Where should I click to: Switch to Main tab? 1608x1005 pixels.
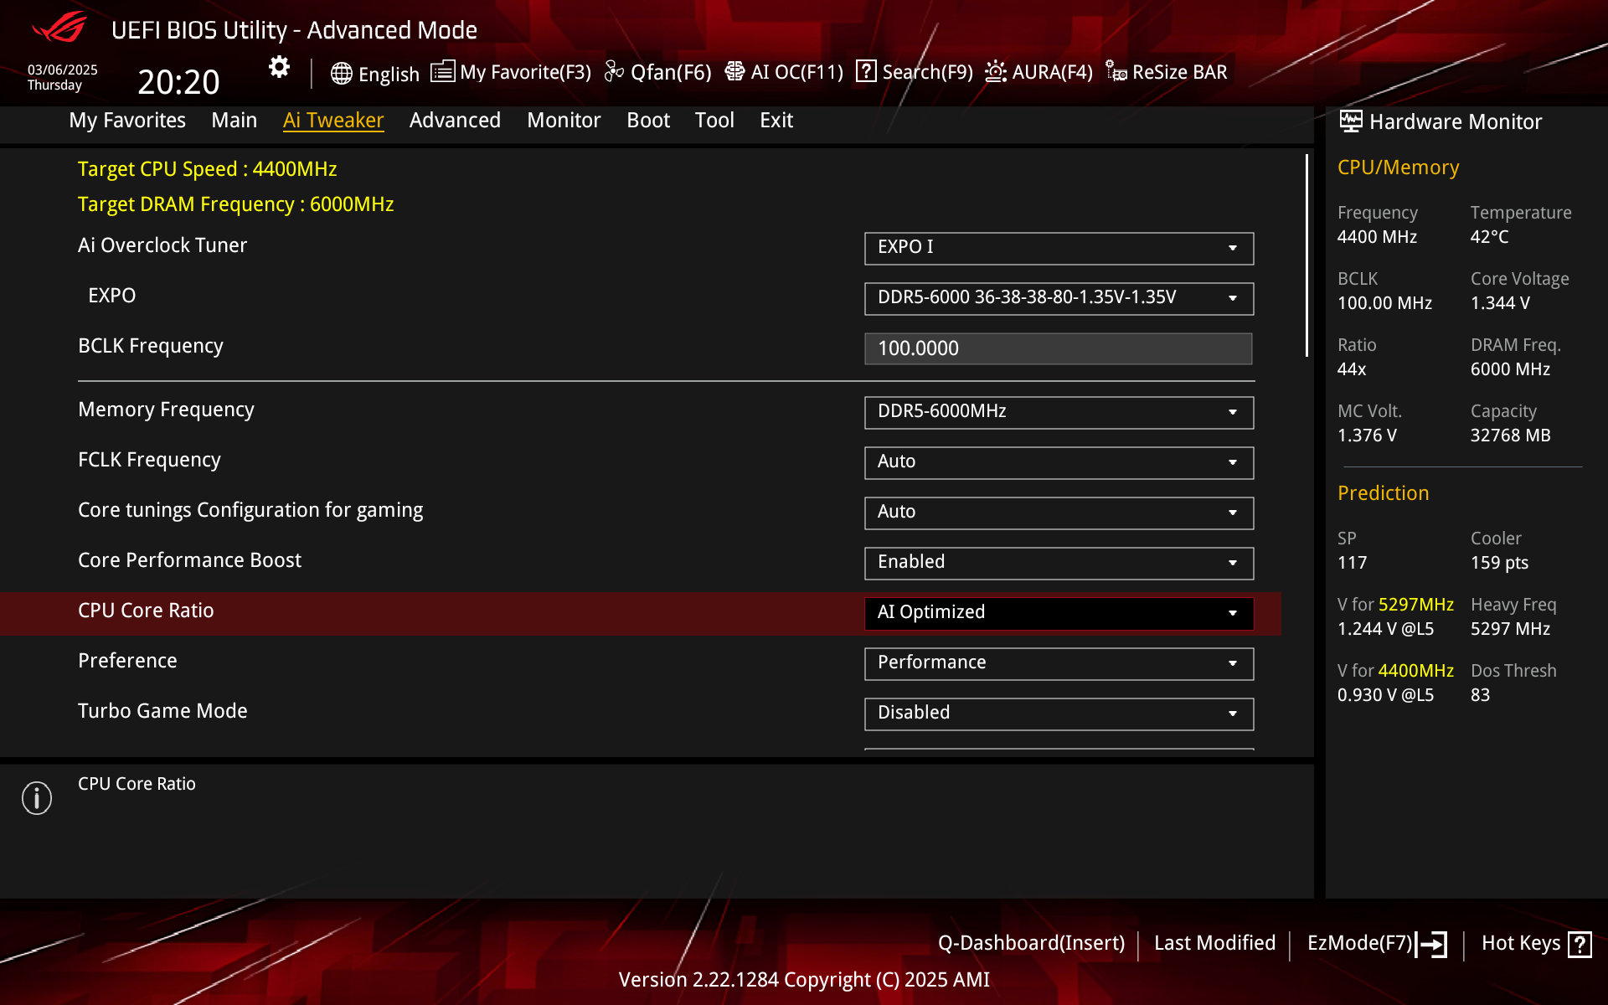tap(234, 121)
